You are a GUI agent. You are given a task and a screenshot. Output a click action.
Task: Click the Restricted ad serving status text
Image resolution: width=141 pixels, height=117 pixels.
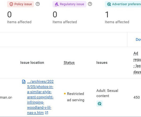(76, 97)
